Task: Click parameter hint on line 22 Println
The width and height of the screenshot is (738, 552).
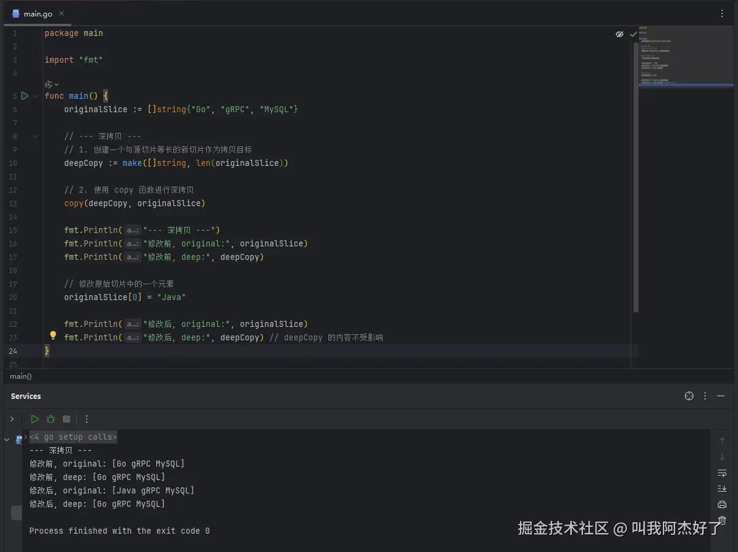Action: click(x=133, y=324)
